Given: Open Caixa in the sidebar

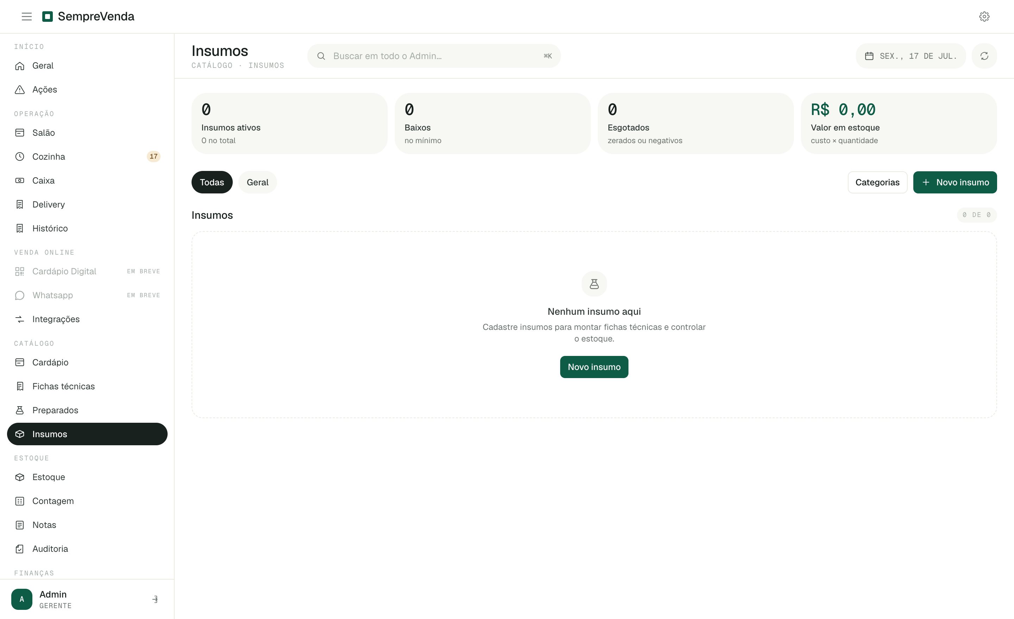Looking at the screenshot, I should click(x=87, y=180).
